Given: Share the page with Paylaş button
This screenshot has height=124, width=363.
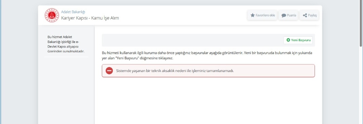Looking at the screenshot, I should [309, 15].
